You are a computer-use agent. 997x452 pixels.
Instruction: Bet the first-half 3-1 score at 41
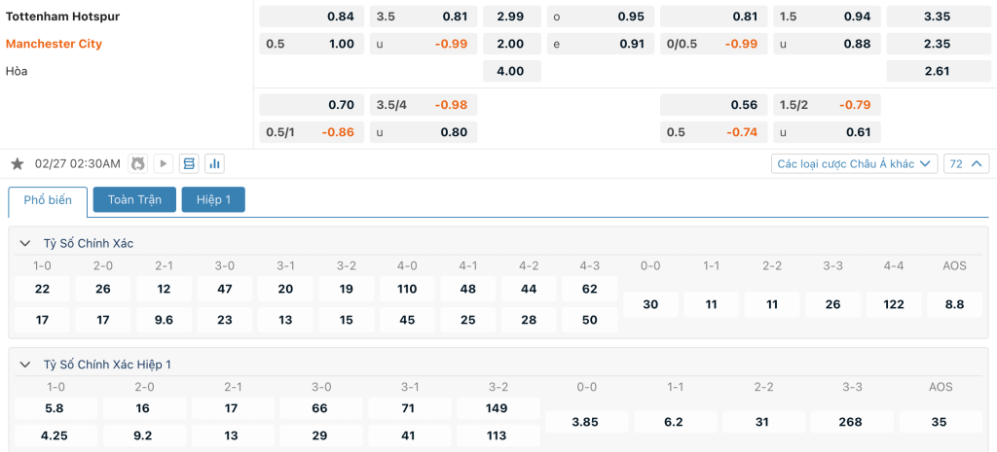coord(408,435)
